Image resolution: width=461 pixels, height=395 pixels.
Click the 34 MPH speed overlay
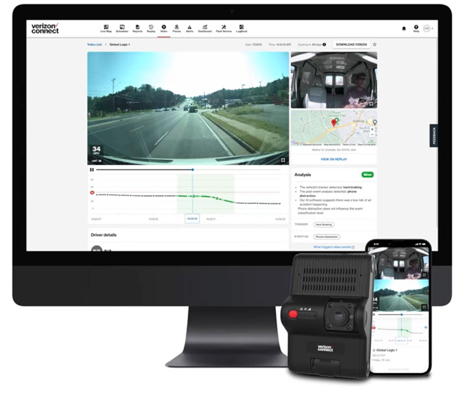(96, 150)
